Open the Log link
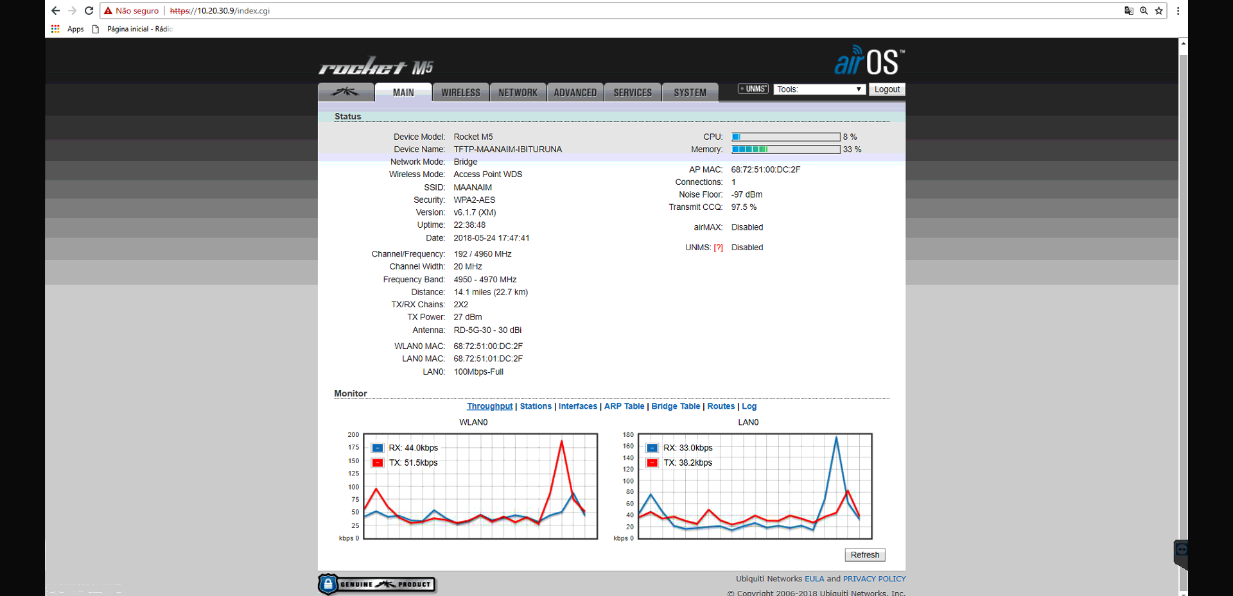This screenshot has width=1233, height=596. click(x=749, y=406)
